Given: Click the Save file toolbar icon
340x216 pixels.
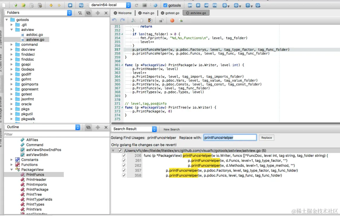Looking at the screenshot, I should pyautogui.click(x=32, y=5).
